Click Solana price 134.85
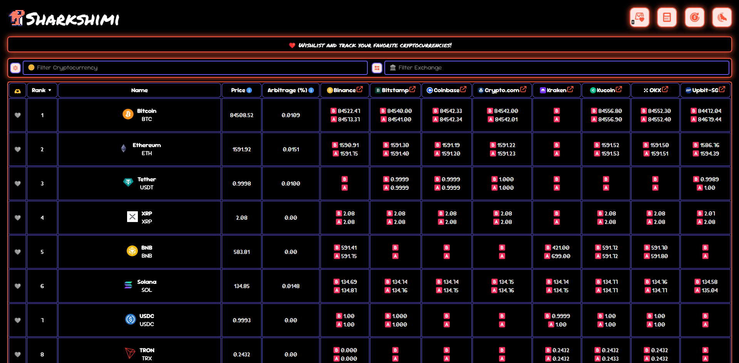The image size is (739, 363). (241, 286)
